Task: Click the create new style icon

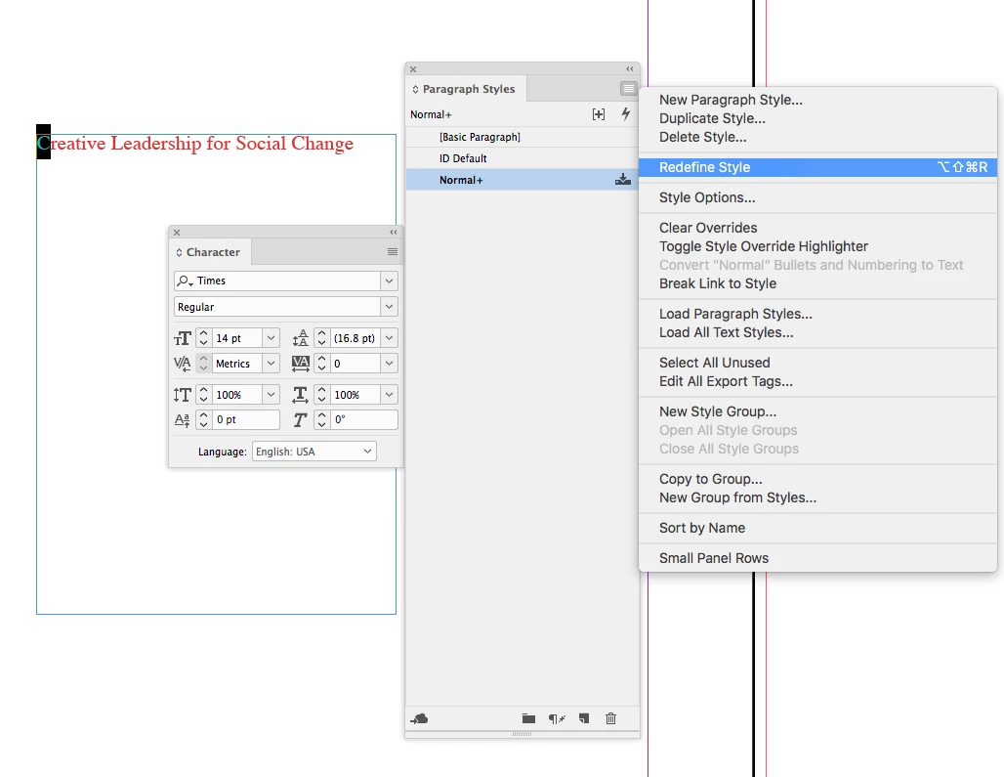Action: (584, 718)
